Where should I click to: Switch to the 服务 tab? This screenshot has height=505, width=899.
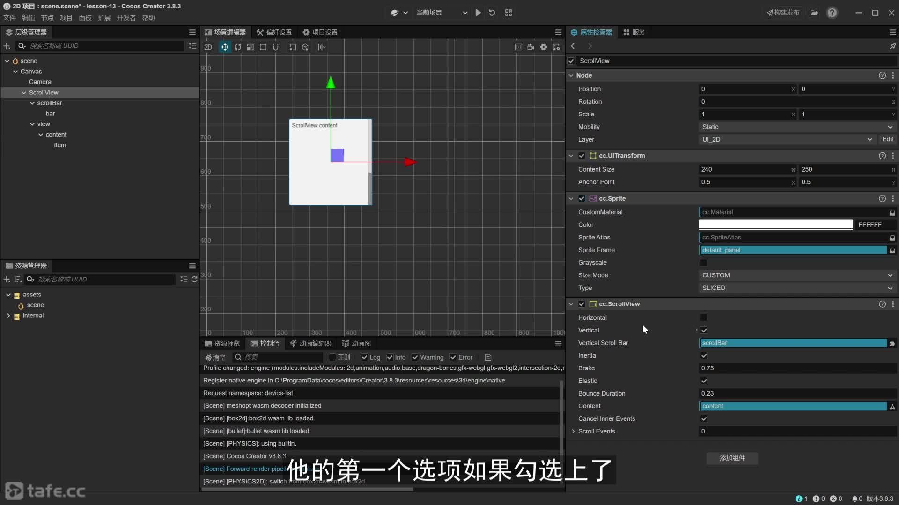pos(634,32)
